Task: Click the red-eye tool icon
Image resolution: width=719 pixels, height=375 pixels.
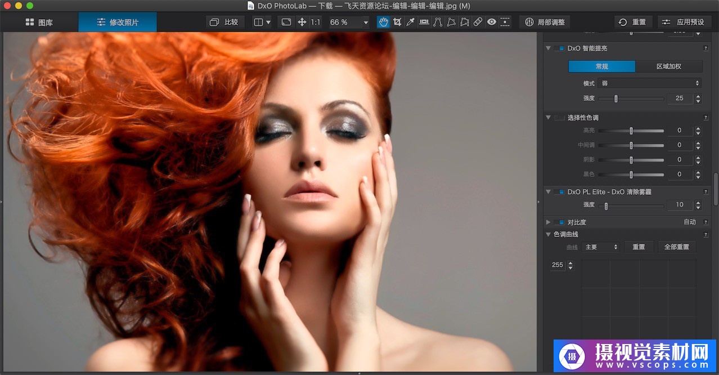Action: point(492,22)
